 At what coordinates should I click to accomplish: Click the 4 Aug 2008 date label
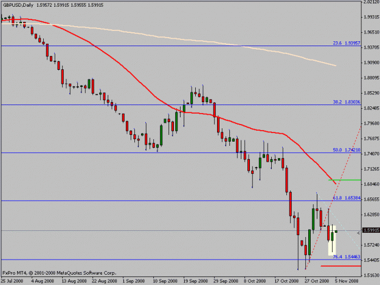[43, 281]
